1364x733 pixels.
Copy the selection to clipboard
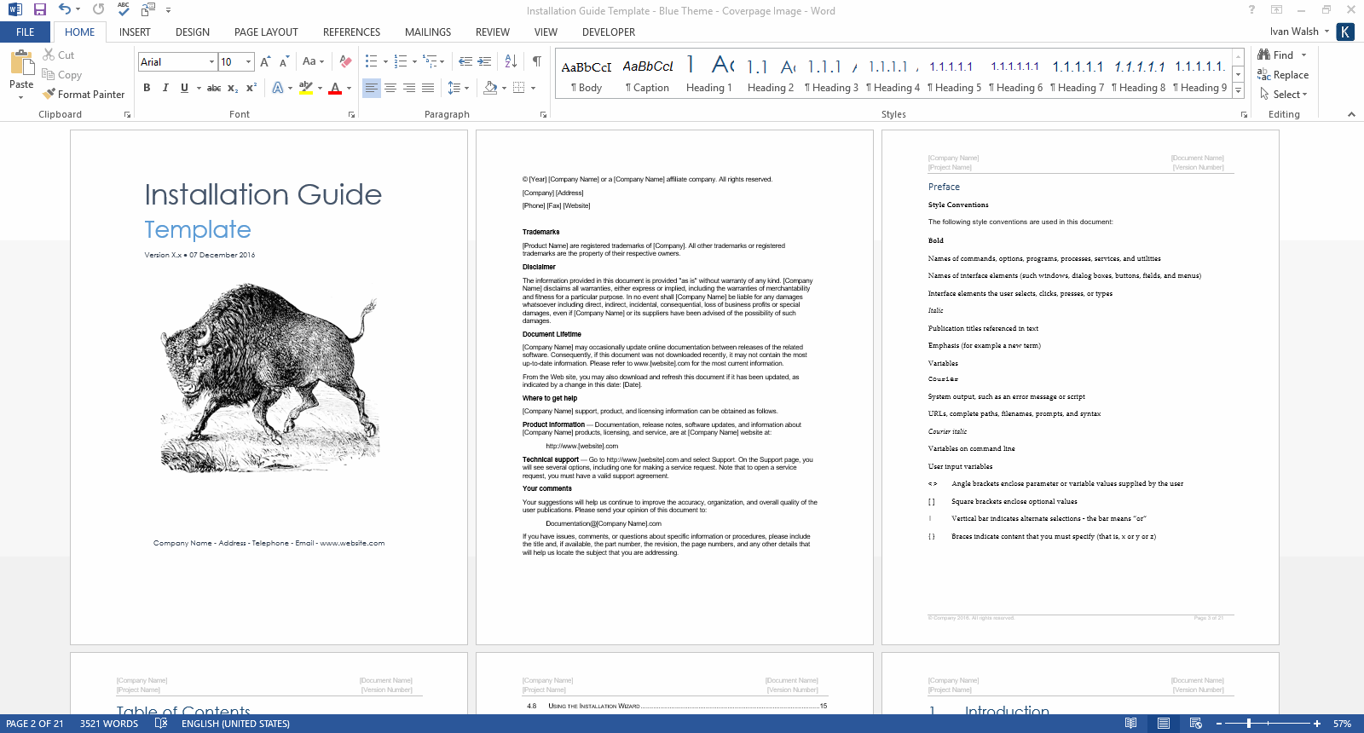(x=62, y=75)
